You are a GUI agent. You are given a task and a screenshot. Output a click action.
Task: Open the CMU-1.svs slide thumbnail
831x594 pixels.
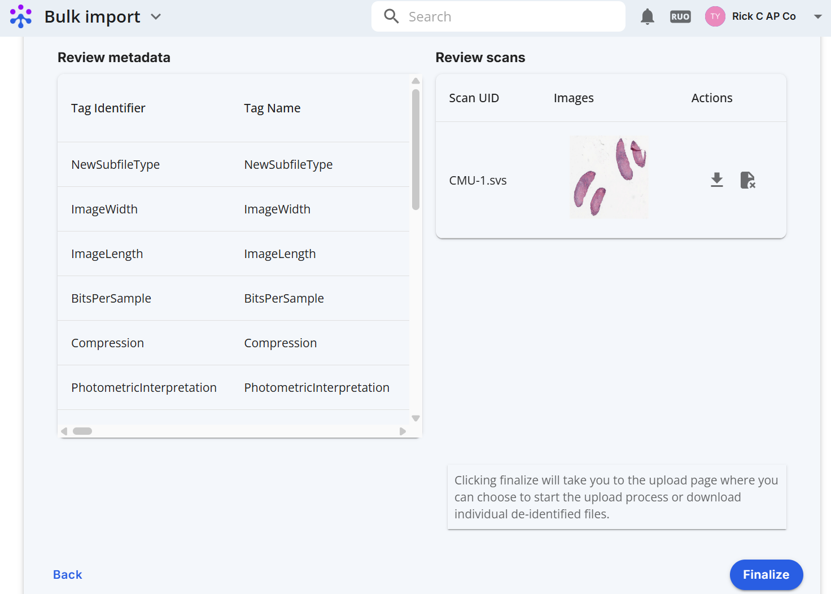click(x=609, y=177)
